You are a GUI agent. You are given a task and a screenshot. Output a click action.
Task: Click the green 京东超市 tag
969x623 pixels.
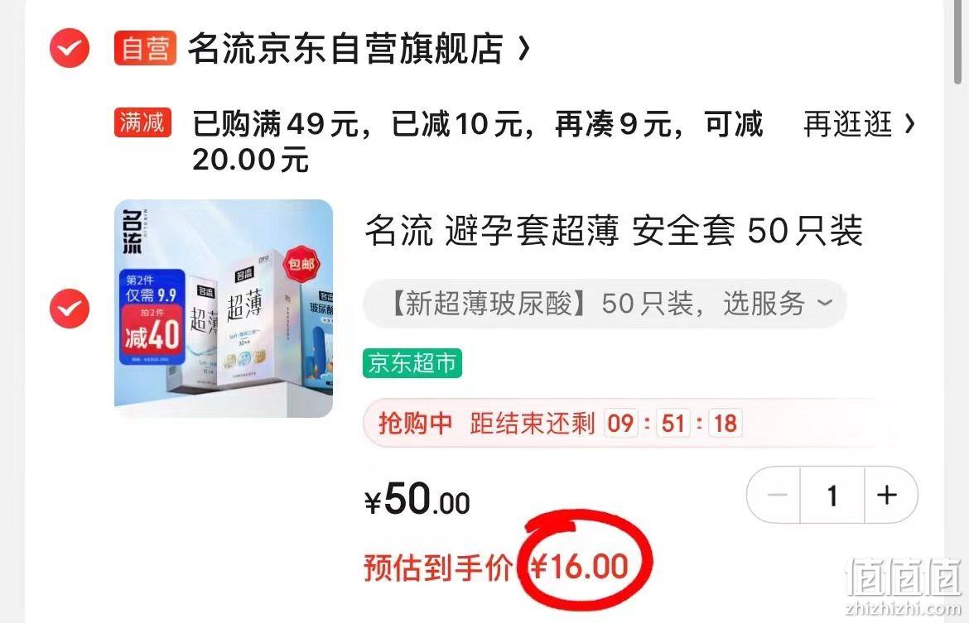tap(412, 363)
